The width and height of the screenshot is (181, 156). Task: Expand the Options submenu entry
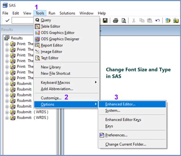(x=66, y=105)
